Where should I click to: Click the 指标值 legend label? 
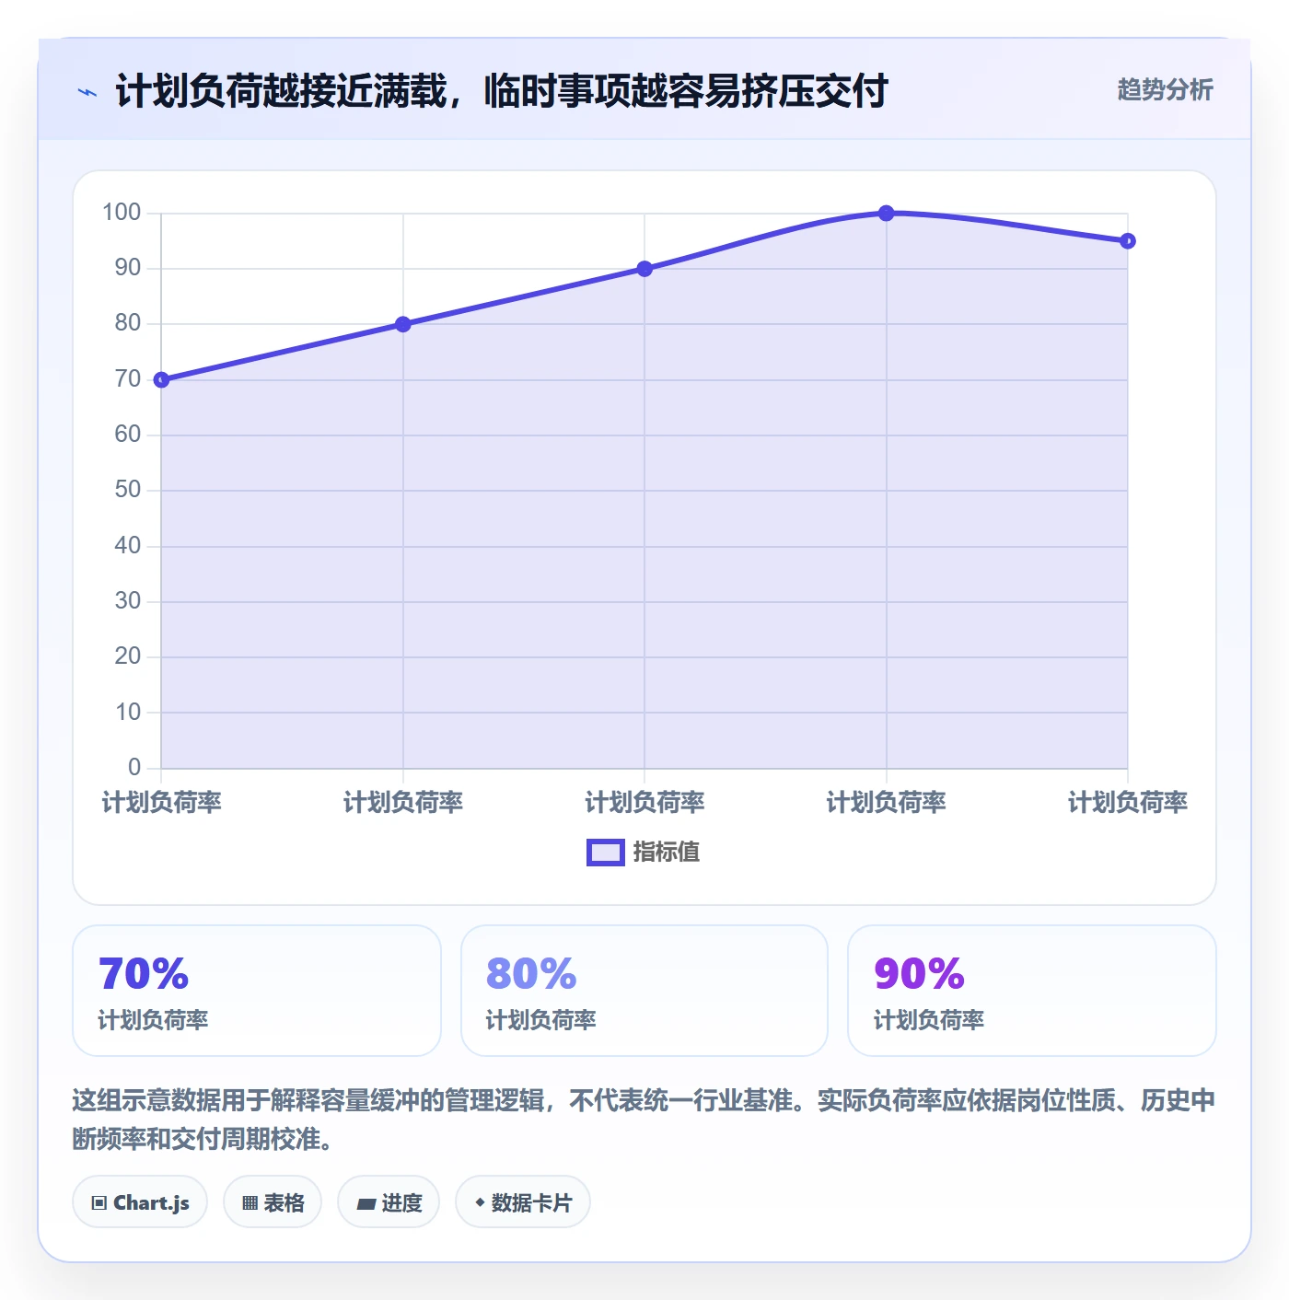point(667,853)
